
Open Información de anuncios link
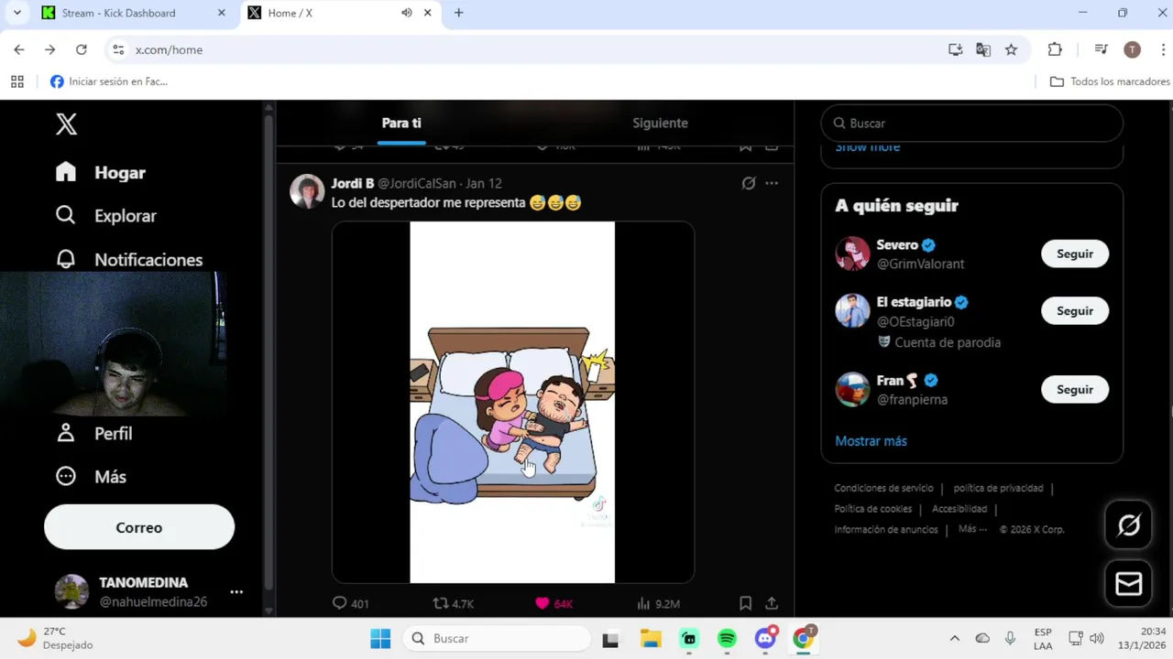tap(886, 529)
